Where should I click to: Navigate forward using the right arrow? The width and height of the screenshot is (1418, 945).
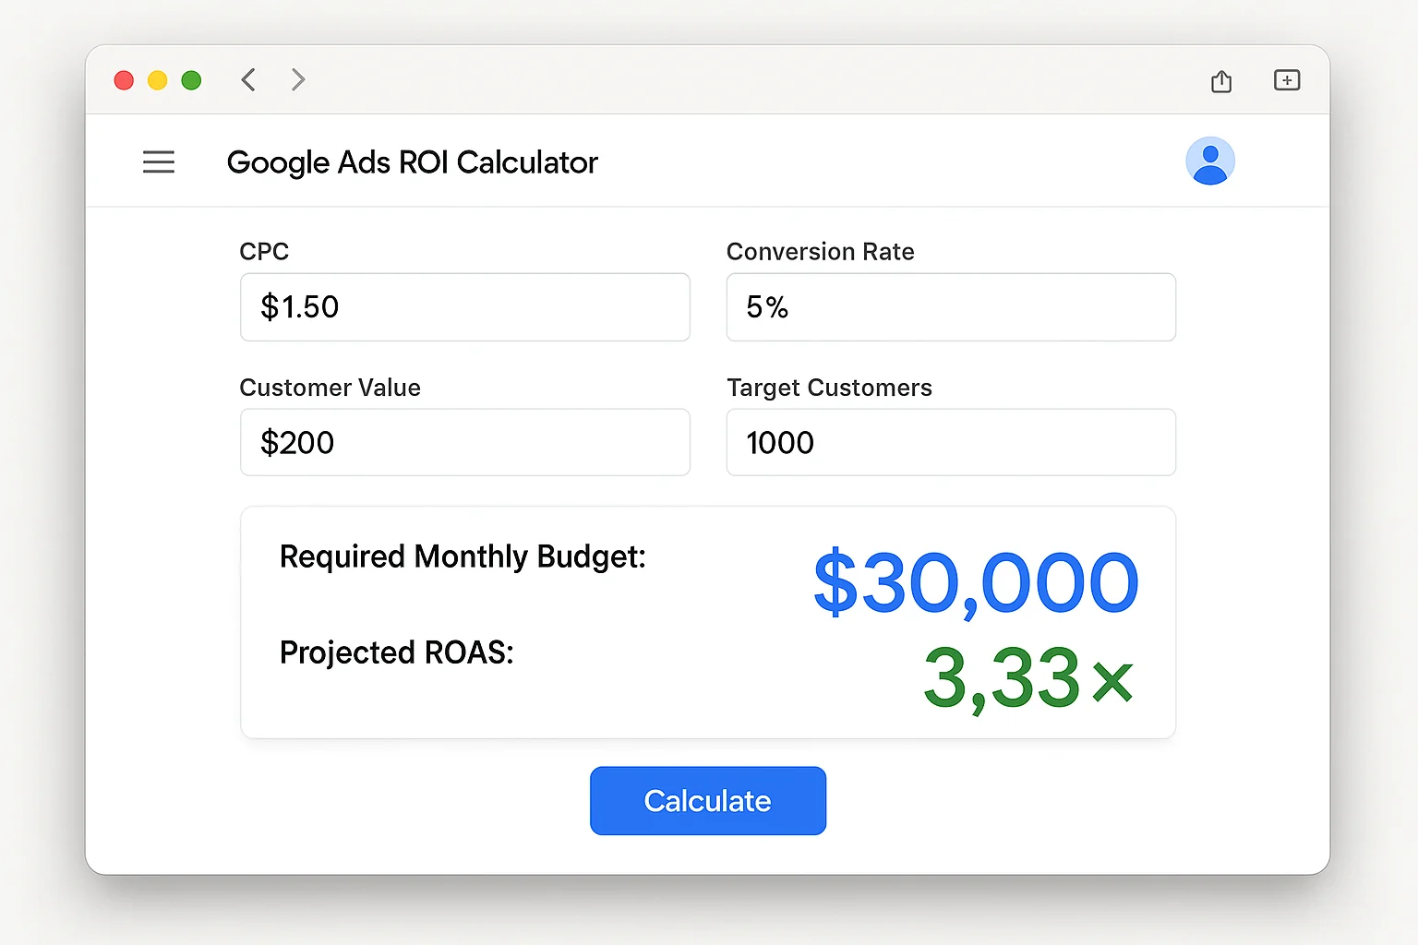coord(297,79)
